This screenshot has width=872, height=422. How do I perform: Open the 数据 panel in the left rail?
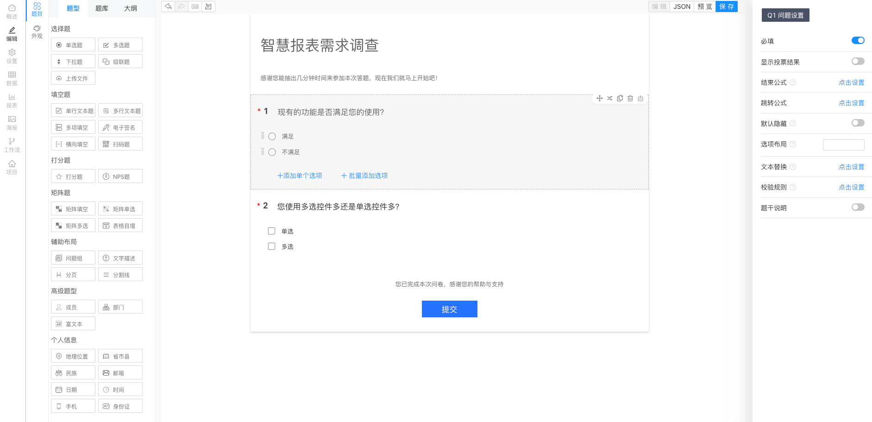click(12, 79)
